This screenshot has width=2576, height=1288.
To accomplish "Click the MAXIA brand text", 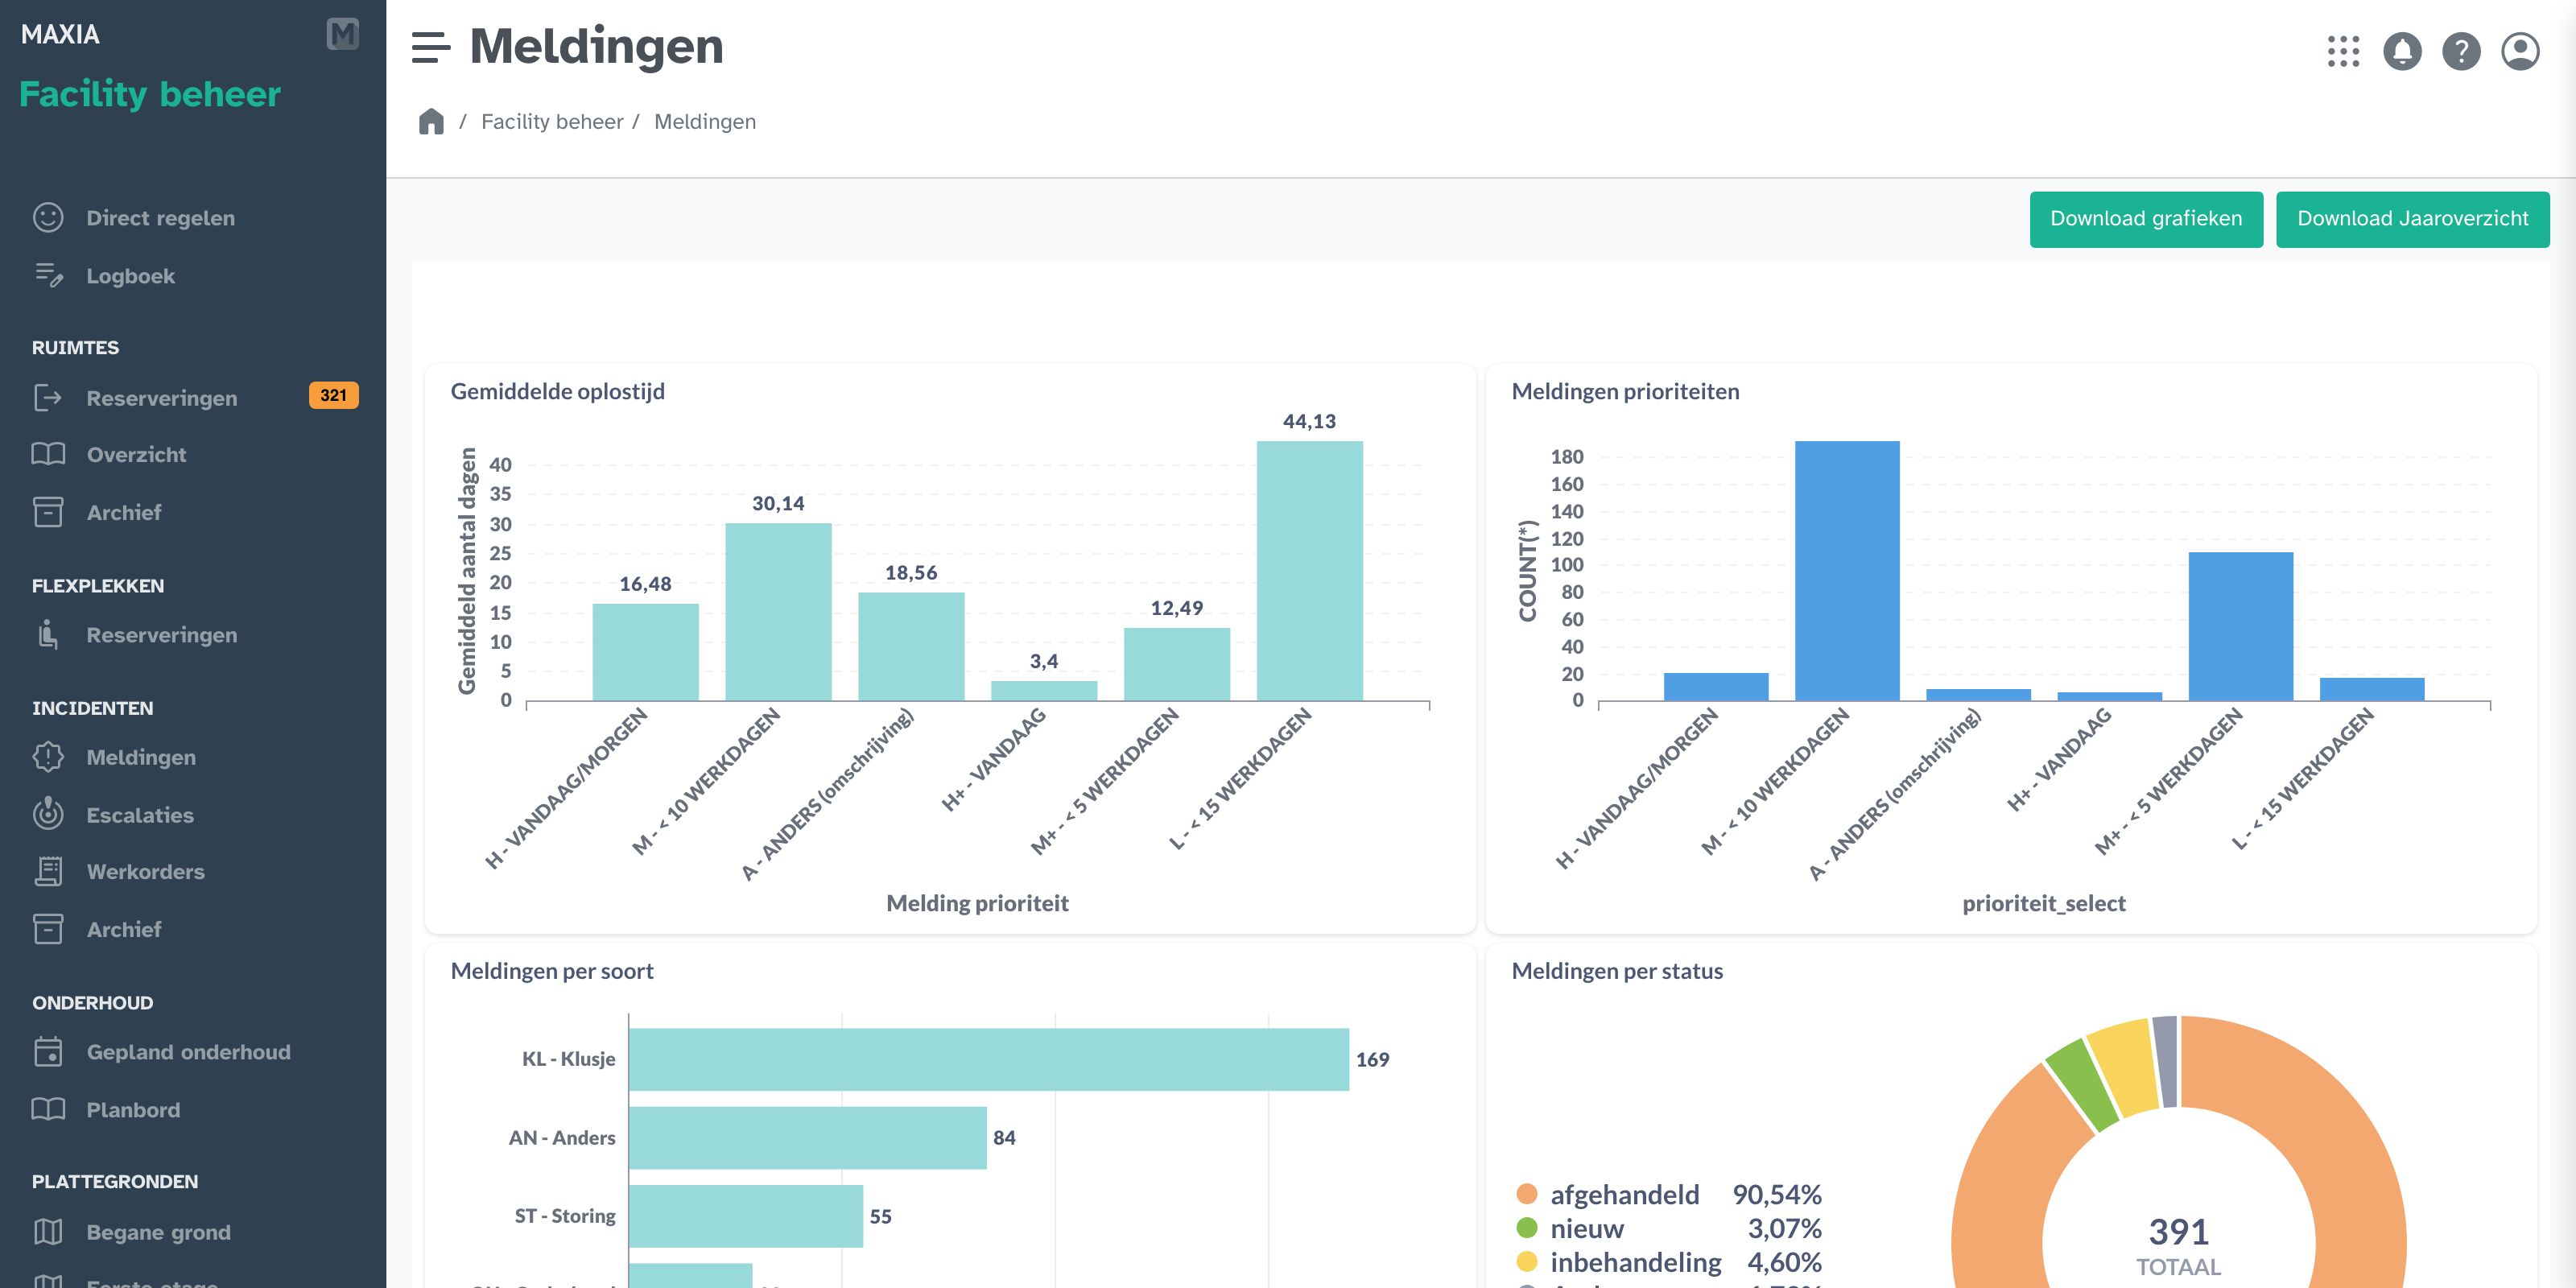I will [x=60, y=34].
